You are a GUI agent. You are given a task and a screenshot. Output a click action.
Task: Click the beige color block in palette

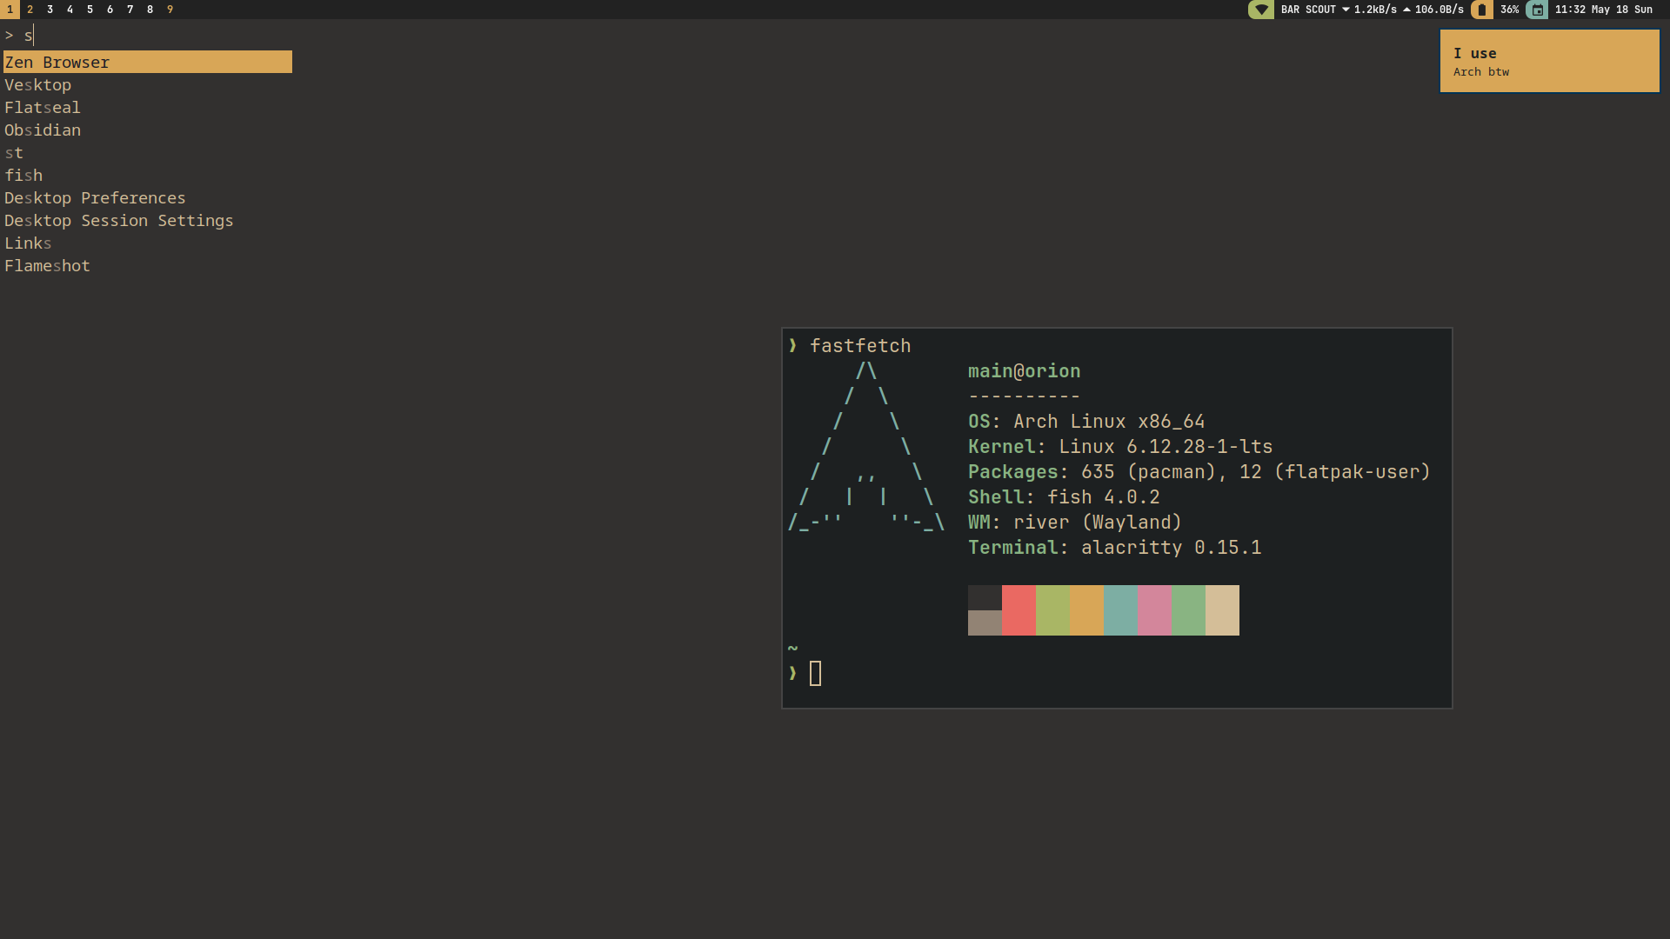pyautogui.click(x=1222, y=610)
